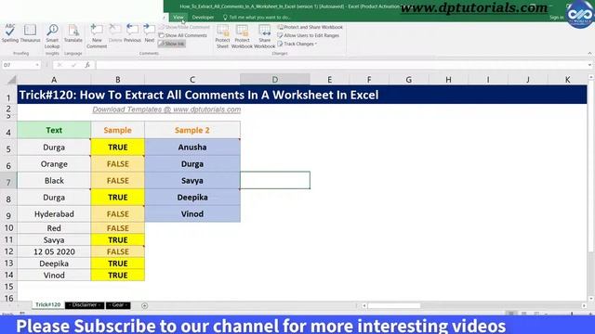Toggle the Show Ink button
The image size is (595, 334).
click(x=171, y=44)
